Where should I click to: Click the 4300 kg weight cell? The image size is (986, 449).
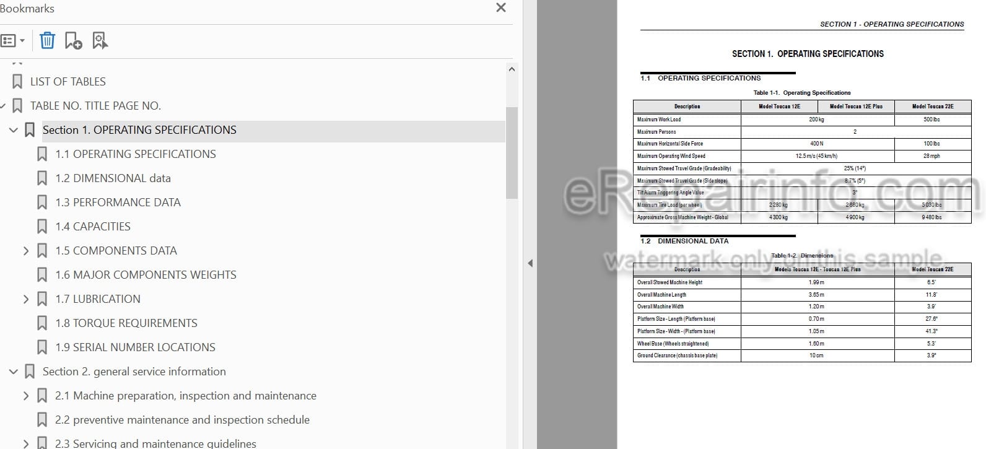pyautogui.click(x=779, y=217)
